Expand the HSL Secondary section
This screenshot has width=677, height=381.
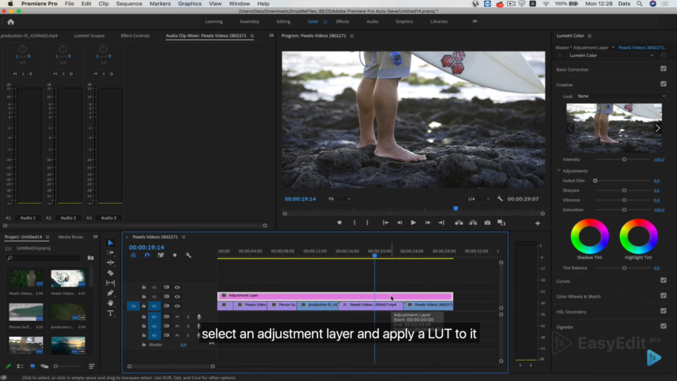(x=571, y=312)
